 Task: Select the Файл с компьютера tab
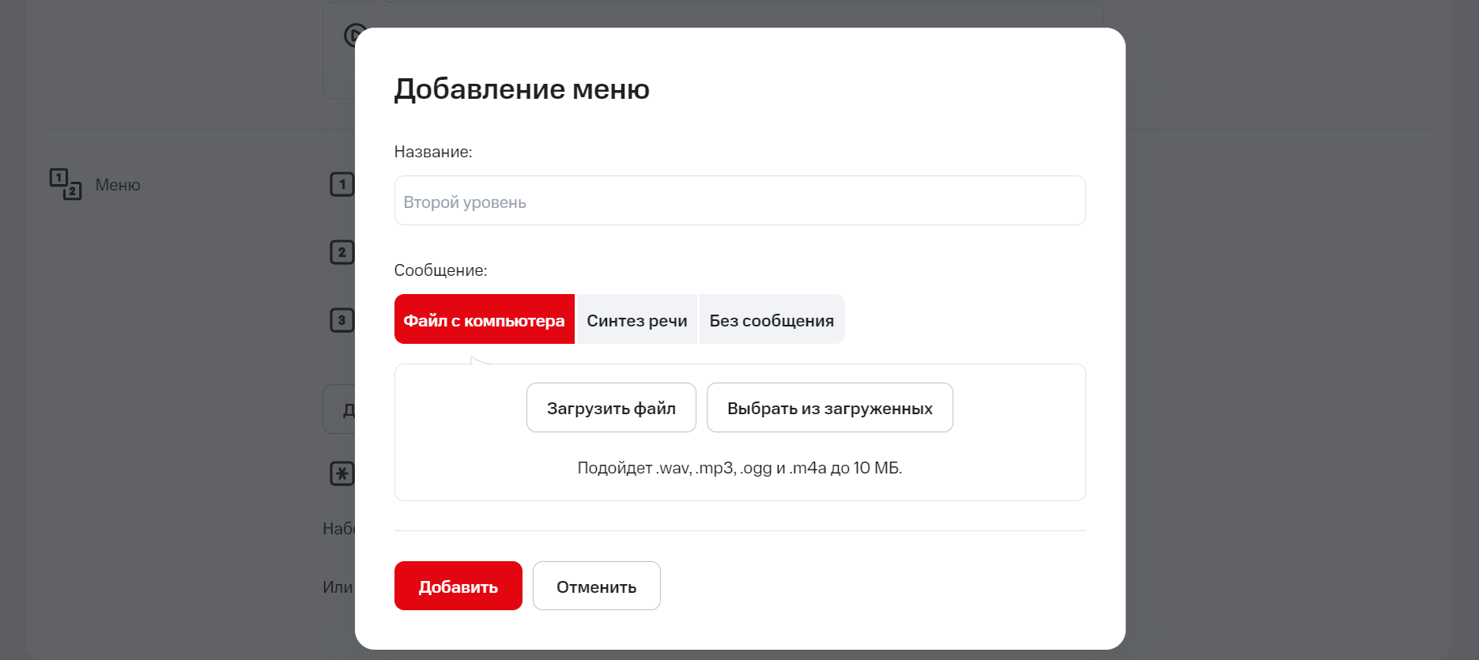click(484, 319)
